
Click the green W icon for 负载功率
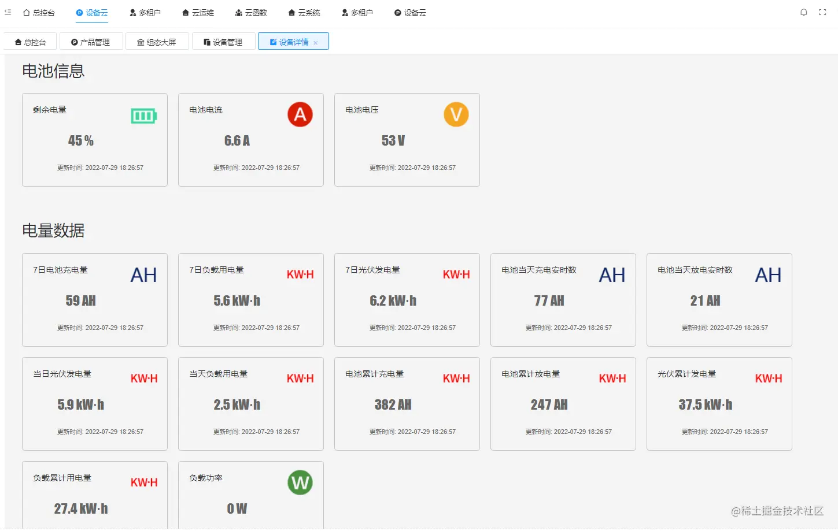300,482
